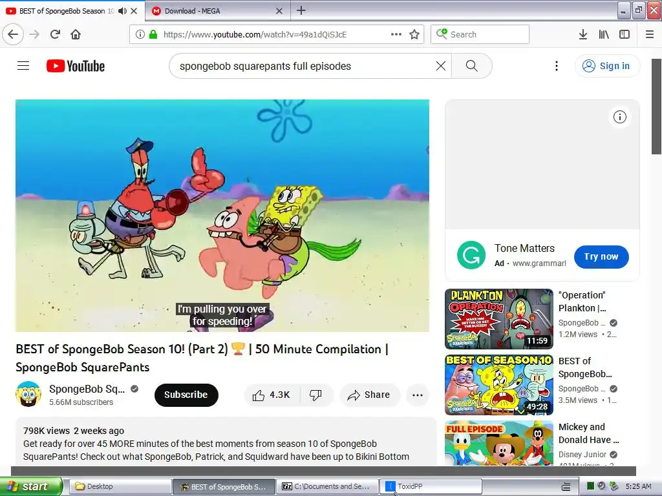
Task: Open Operation Plankton video thumbnail
Action: [499, 319]
